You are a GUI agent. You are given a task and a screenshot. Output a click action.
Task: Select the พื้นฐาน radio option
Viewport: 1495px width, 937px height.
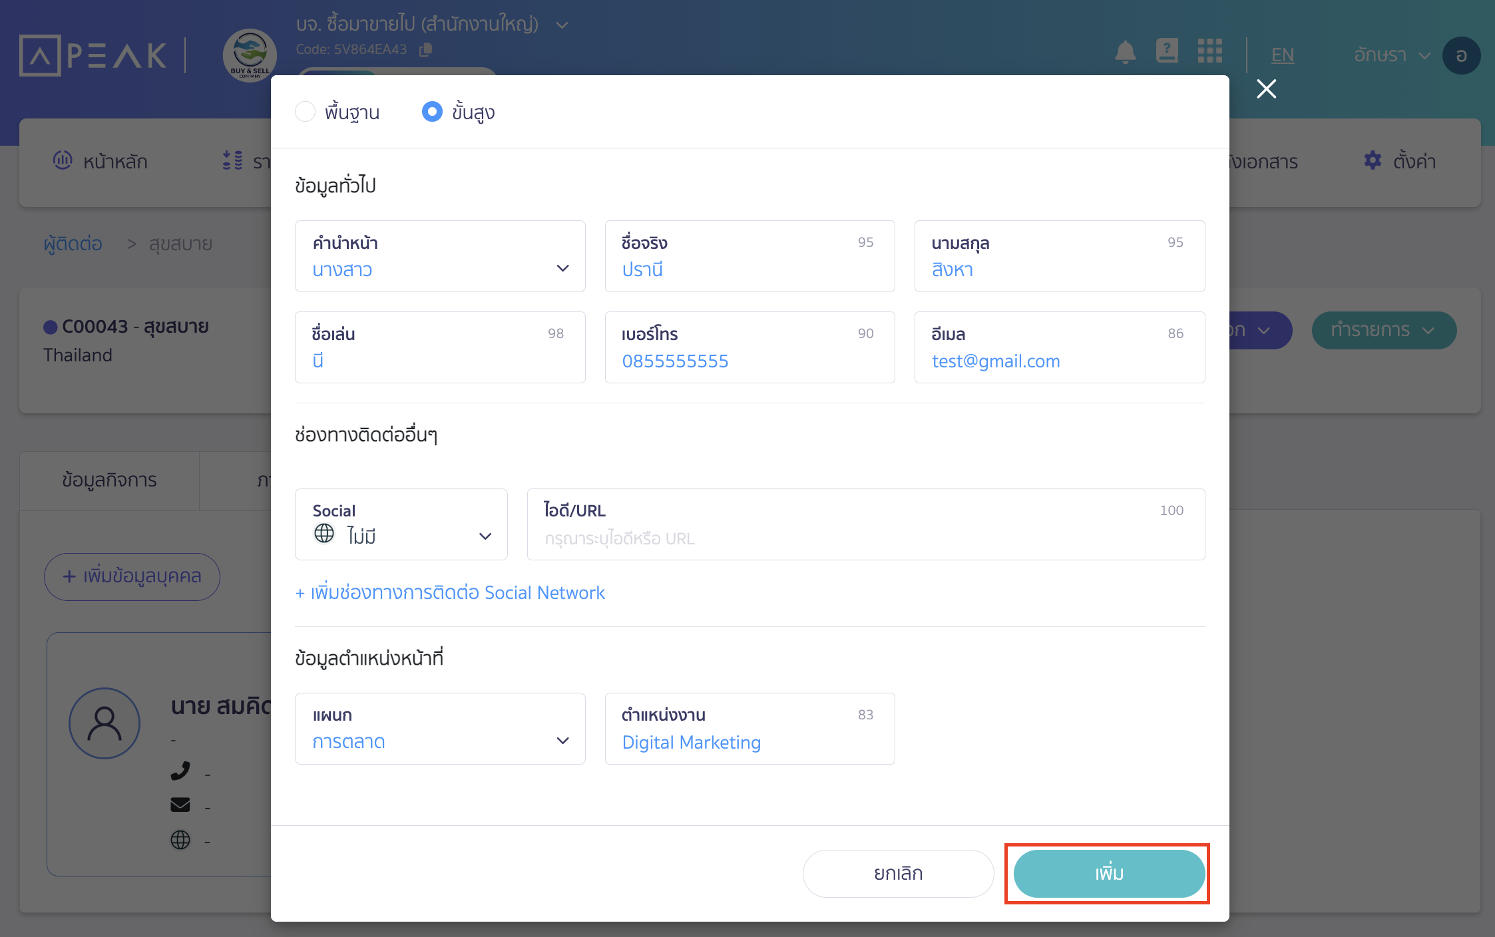(x=306, y=111)
